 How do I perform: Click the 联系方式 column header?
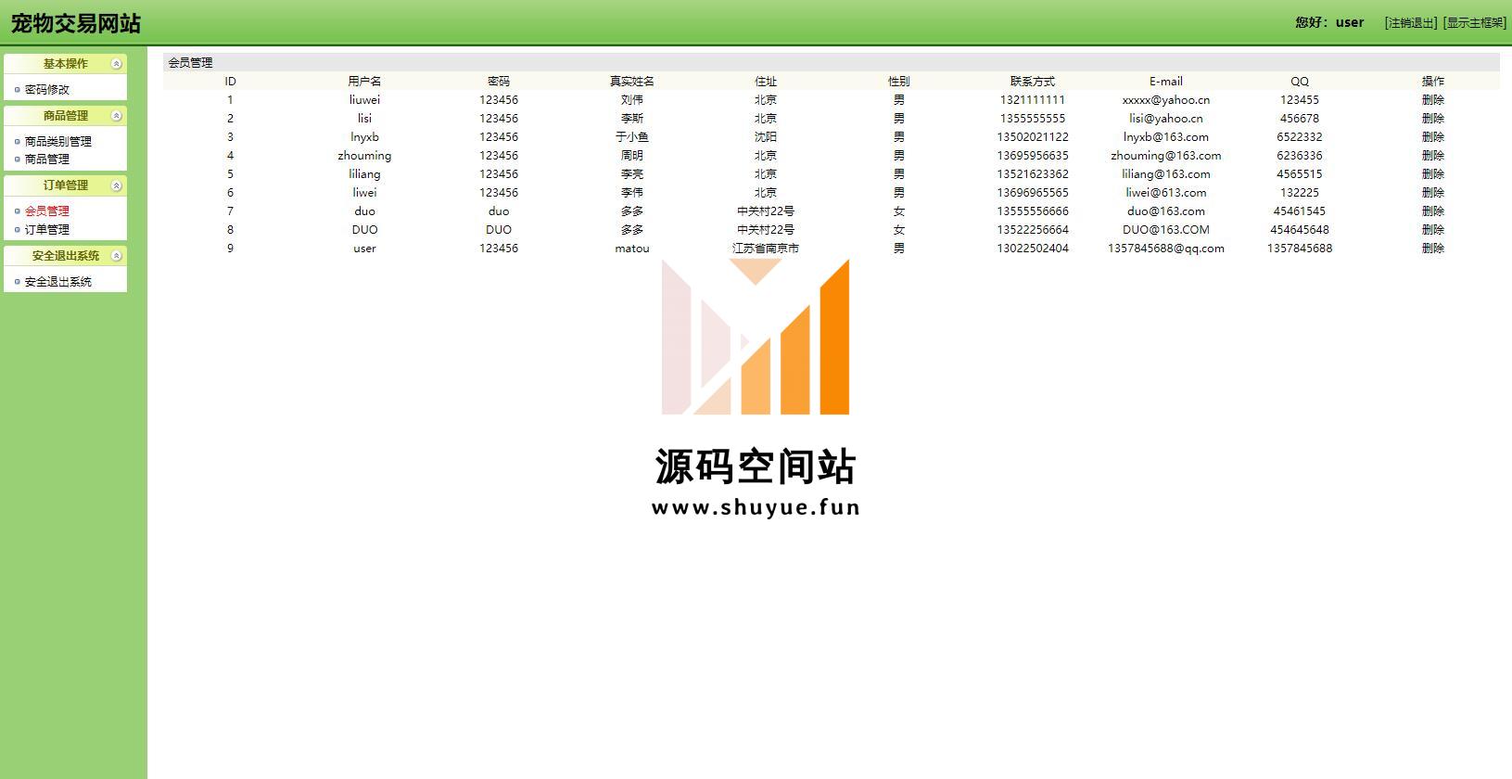(1033, 82)
